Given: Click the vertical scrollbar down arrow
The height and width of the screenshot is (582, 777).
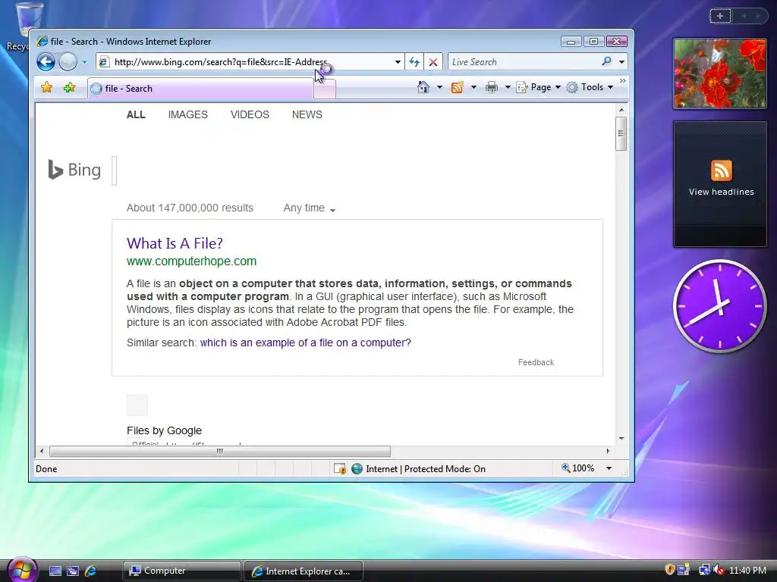Looking at the screenshot, I should click(621, 439).
